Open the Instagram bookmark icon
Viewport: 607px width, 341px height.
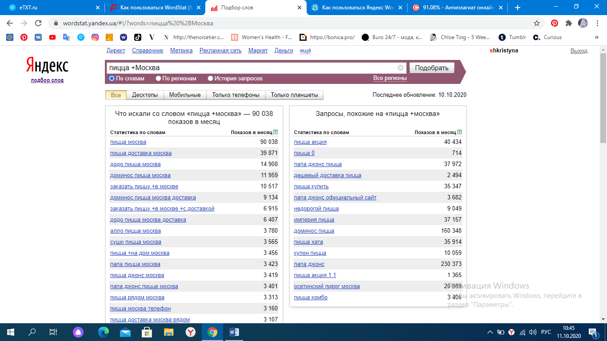[x=95, y=37]
